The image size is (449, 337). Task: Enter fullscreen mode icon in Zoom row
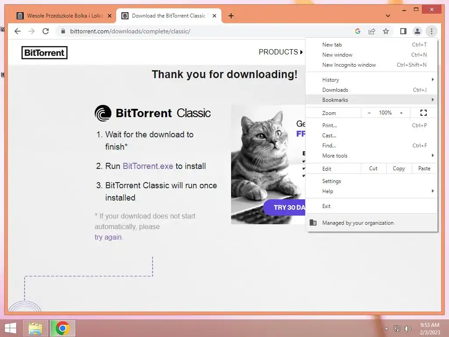click(424, 113)
